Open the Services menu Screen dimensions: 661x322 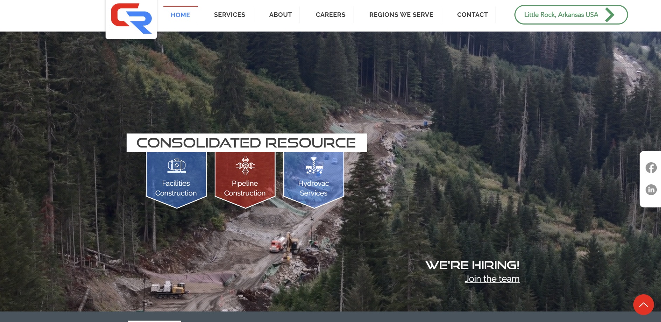pos(230,15)
